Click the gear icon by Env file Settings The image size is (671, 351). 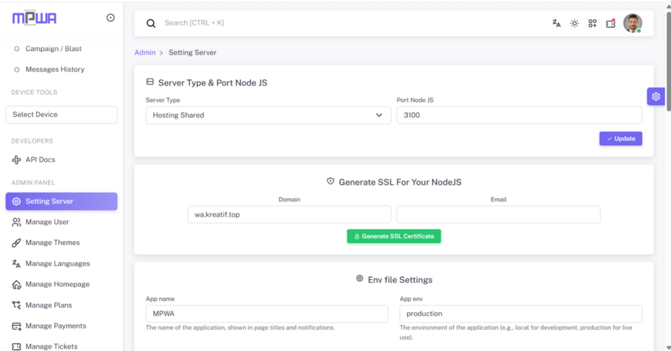[360, 279]
